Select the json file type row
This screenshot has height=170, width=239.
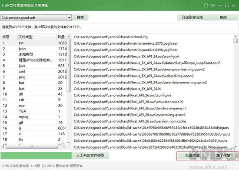pyautogui.click(x=34, y=49)
